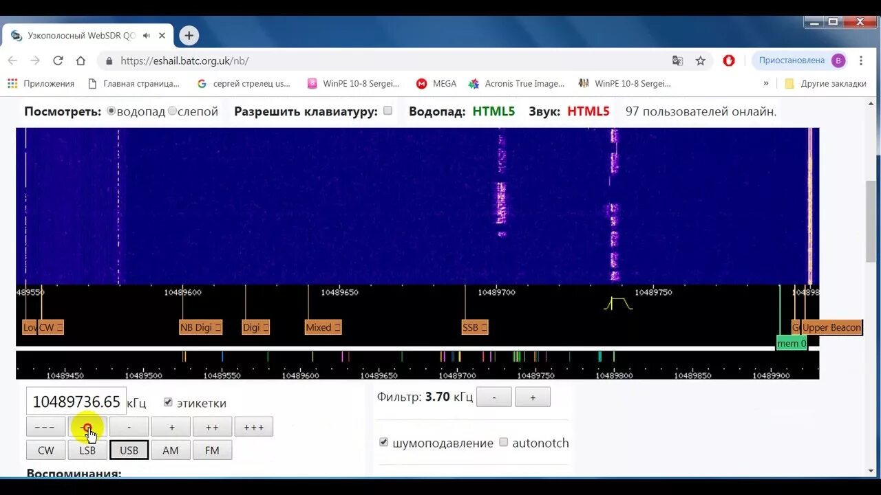Toggle the этикетки labels checkbox
The height and width of the screenshot is (495, 881).
[168, 402]
